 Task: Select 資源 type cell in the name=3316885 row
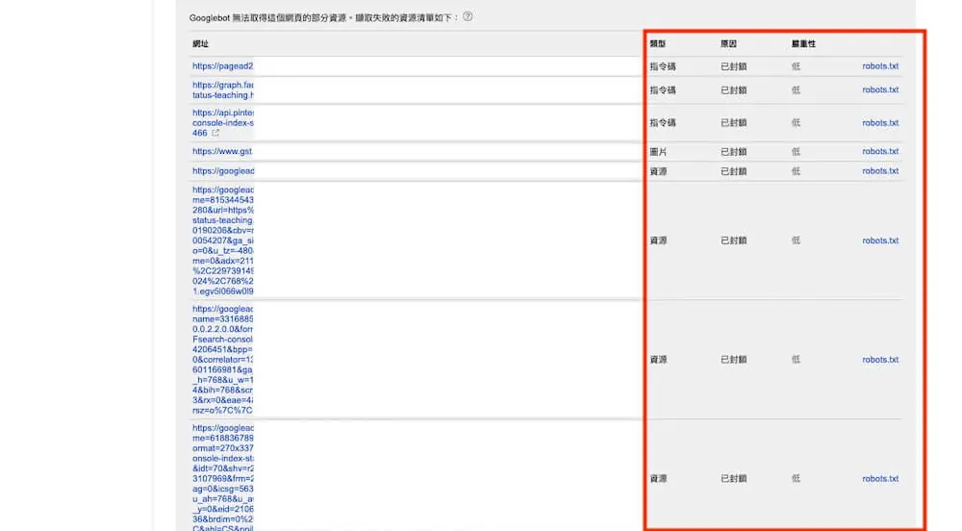click(x=658, y=360)
